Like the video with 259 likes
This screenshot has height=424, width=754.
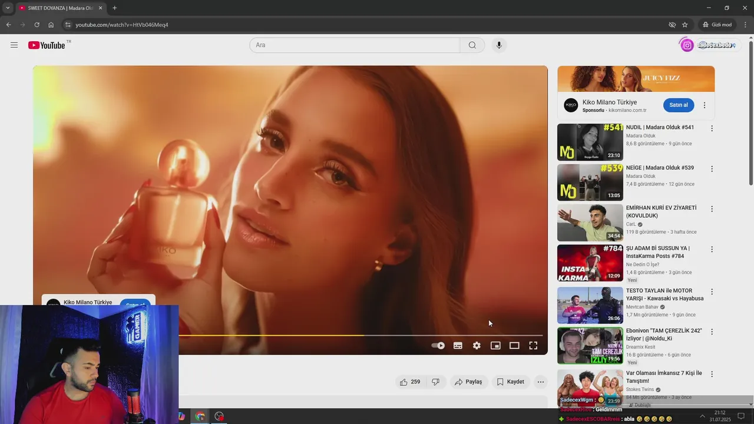410,382
